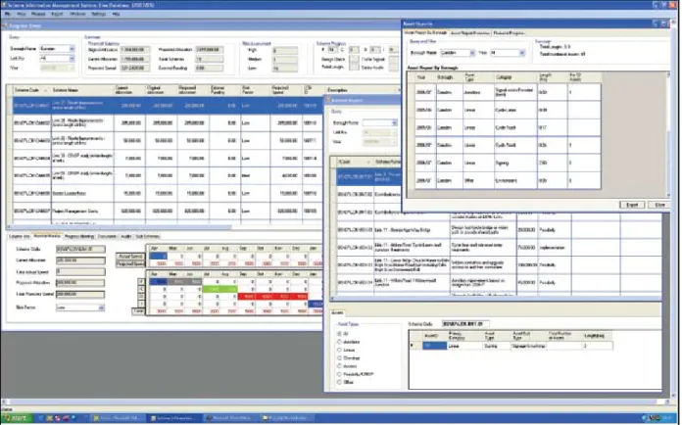Select Financial Monitor tab in Progress Sheet
The height and width of the screenshot is (425, 682).
pyautogui.click(x=46, y=236)
